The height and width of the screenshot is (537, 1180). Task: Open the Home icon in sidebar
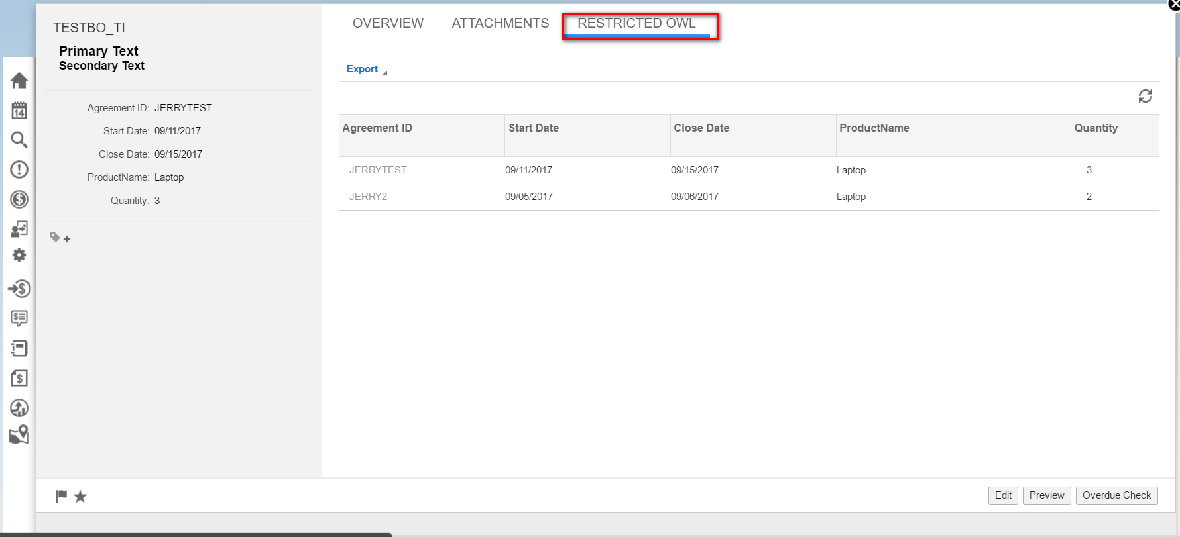click(19, 80)
